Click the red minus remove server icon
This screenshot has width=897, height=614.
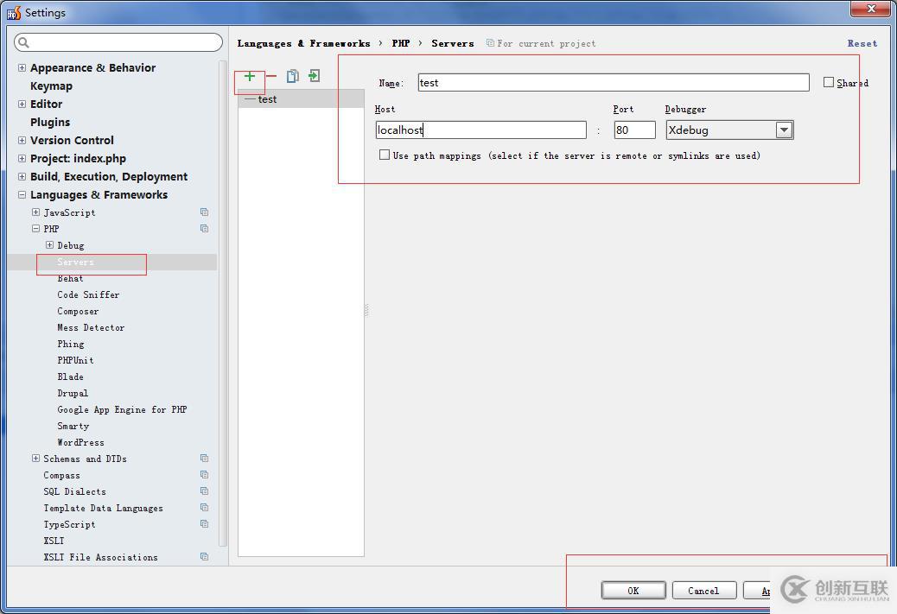point(271,77)
